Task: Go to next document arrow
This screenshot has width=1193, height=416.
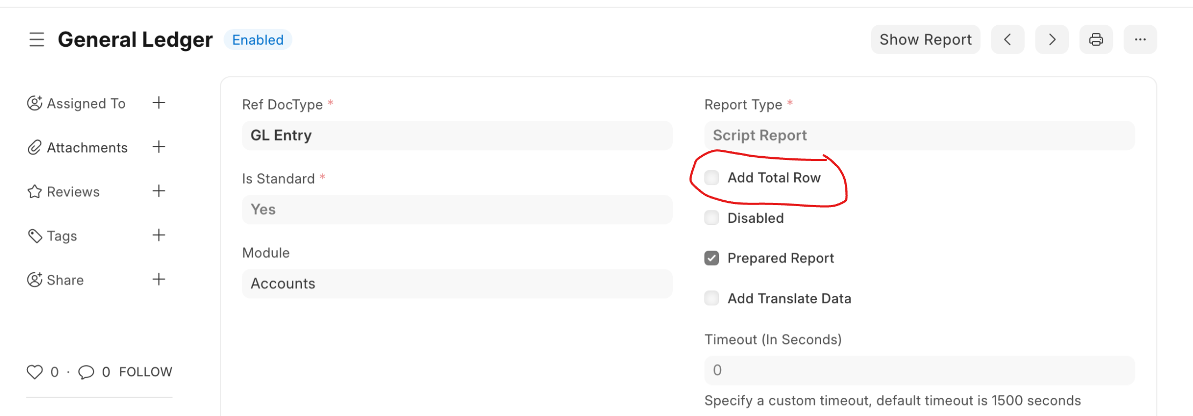Action: pos(1052,40)
